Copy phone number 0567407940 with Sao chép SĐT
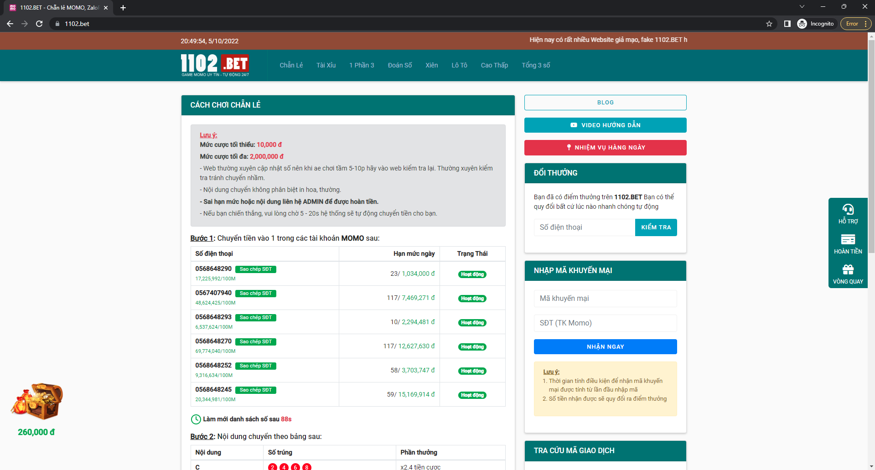875x470 pixels. [256, 294]
